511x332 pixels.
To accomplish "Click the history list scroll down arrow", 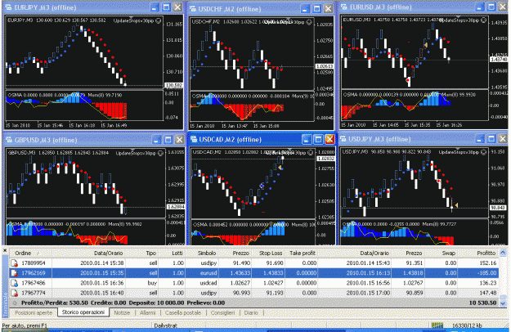I will click(x=503, y=303).
